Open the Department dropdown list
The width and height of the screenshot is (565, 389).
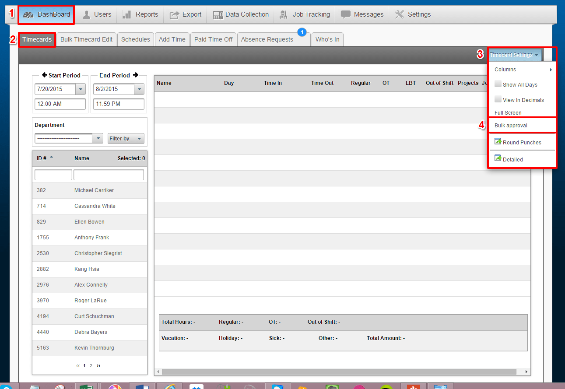click(99, 138)
